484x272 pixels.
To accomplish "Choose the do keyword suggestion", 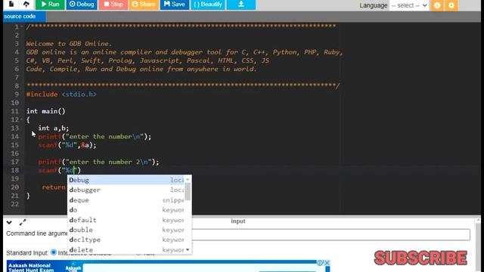I will pyautogui.click(x=126, y=210).
